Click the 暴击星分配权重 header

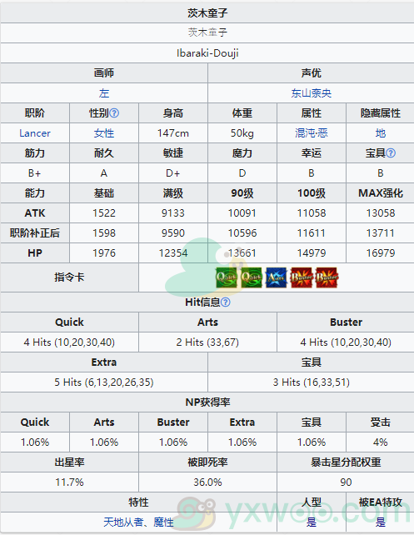point(346,462)
